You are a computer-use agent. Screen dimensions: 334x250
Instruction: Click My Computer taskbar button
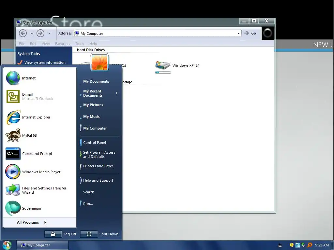click(42, 245)
